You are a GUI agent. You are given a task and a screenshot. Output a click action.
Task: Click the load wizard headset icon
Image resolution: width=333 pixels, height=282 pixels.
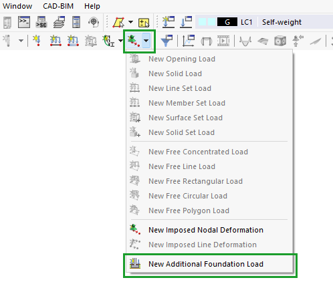coord(94,22)
